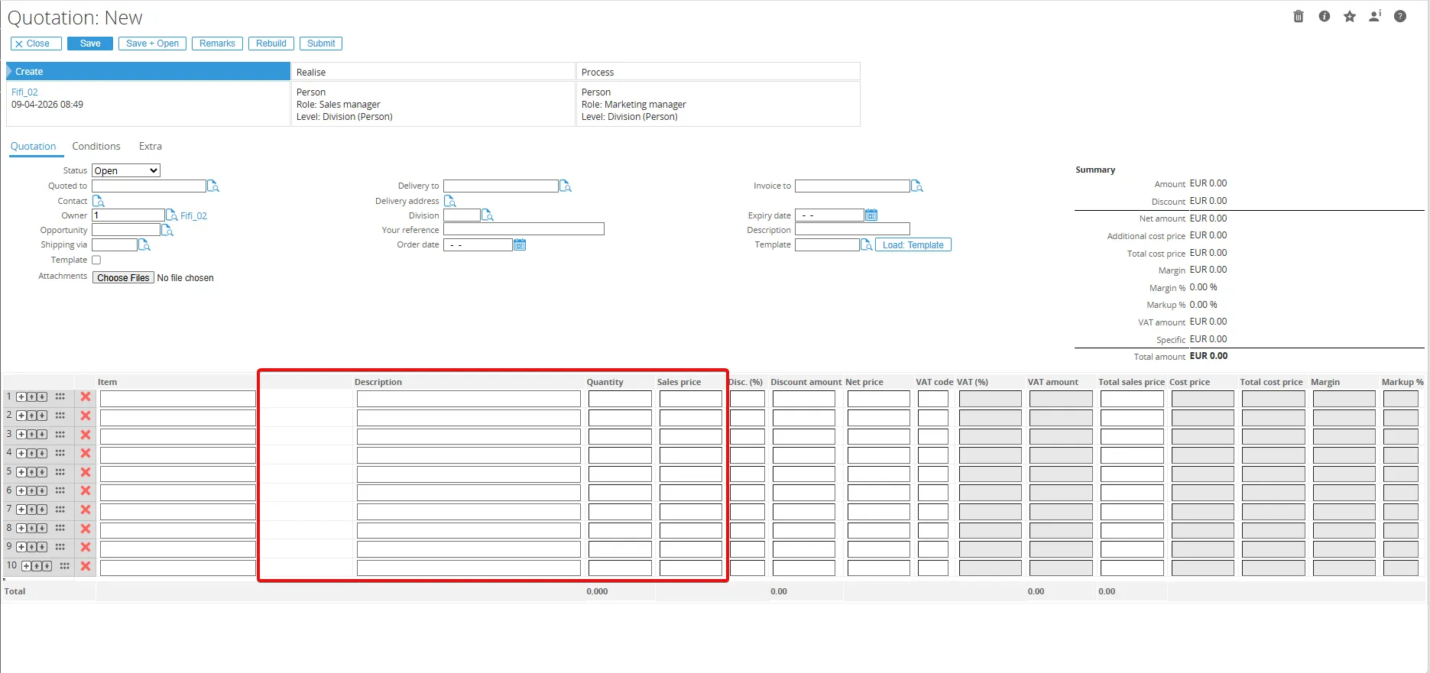Viewport: 1430px width, 673px height.
Task: Open the user info person icon
Action: click(1375, 16)
